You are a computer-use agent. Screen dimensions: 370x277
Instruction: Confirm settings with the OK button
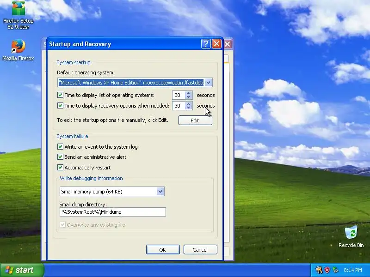163,250
